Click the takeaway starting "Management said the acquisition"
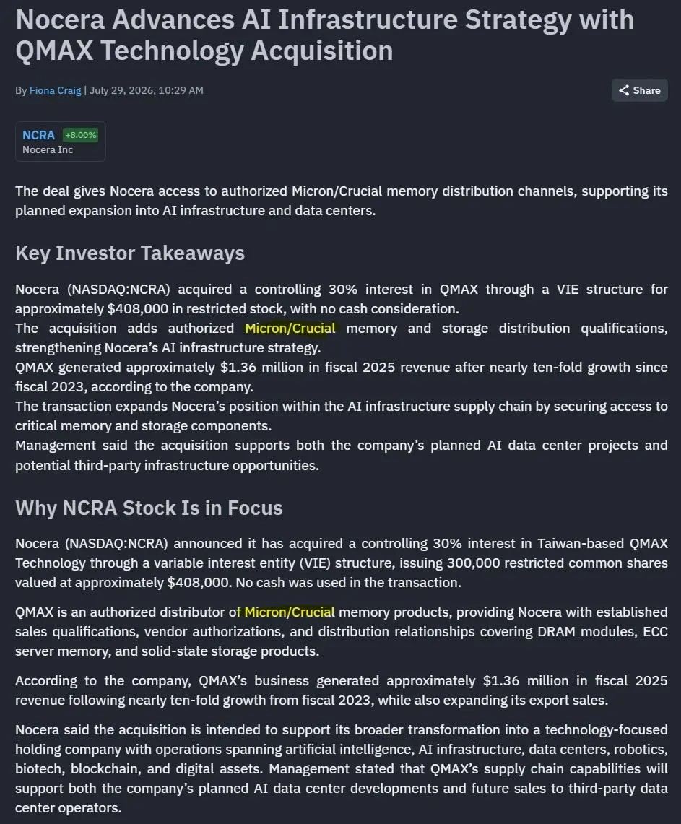This screenshot has height=824, width=681. click(342, 455)
